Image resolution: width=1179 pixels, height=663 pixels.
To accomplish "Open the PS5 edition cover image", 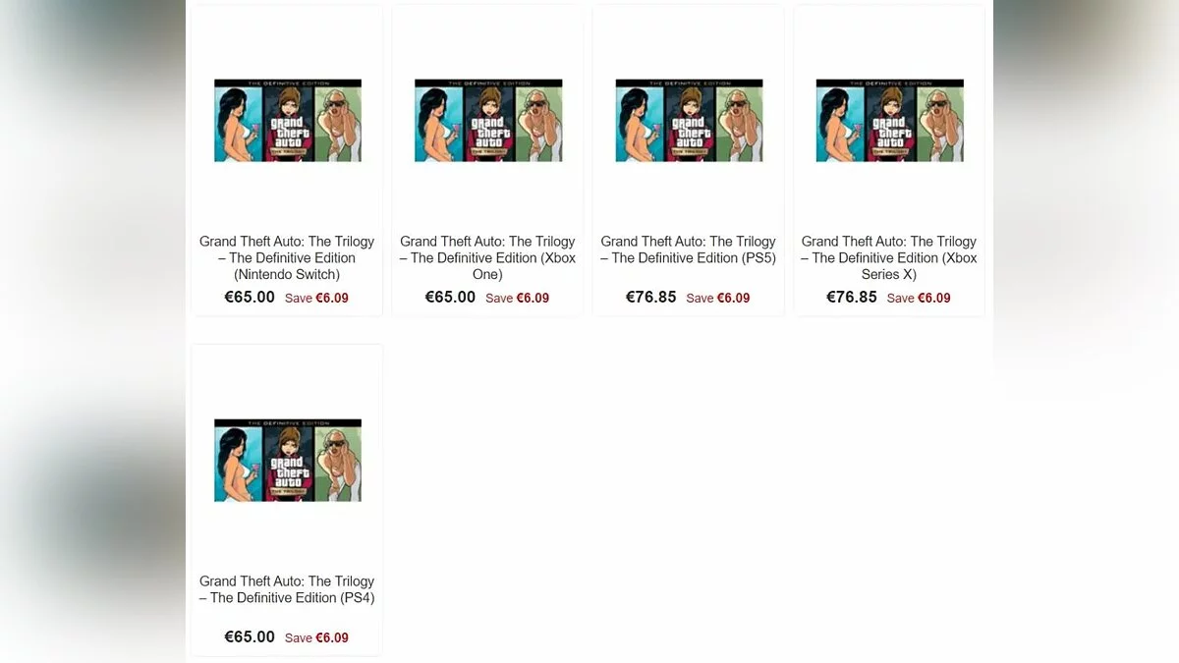I will coord(689,121).
